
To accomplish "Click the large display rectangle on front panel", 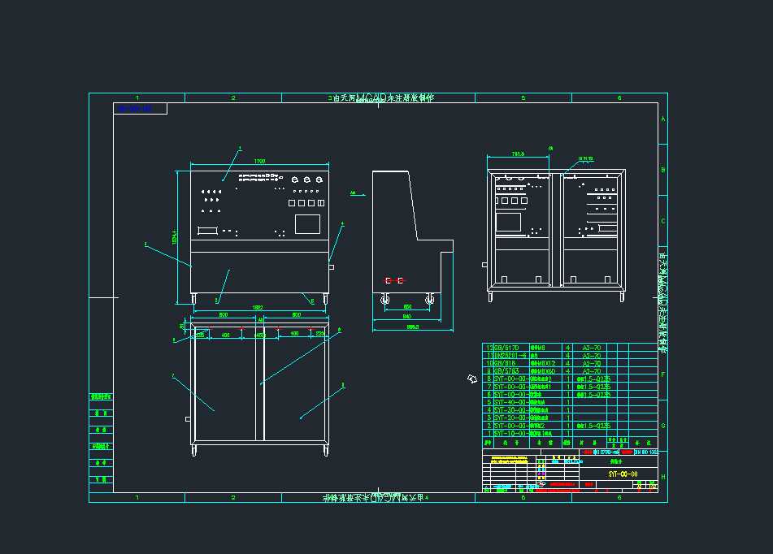I will click(306, 223).
